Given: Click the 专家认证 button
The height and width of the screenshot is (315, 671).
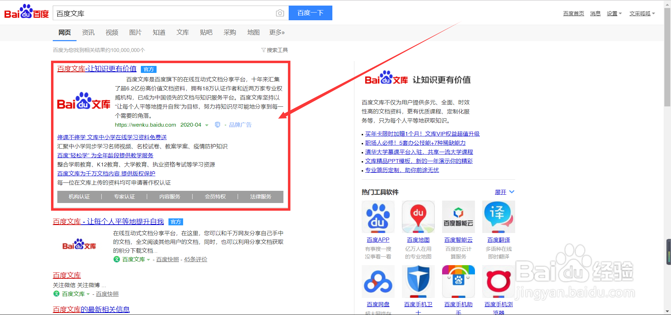Looking at the screenshot, I should tap(124, 197).
